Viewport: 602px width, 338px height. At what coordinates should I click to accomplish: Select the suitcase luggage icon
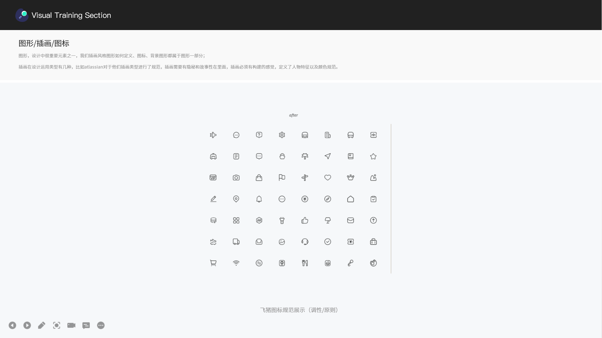[x=373, y=242]
